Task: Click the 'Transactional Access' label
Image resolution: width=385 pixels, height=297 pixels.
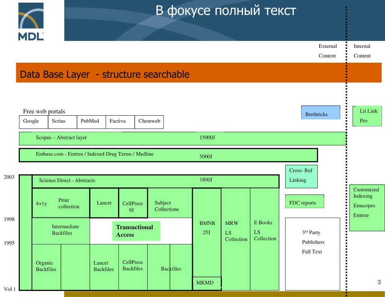Action: click(136, 231)
